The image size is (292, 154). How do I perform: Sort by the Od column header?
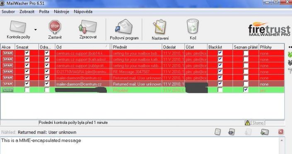83,47
